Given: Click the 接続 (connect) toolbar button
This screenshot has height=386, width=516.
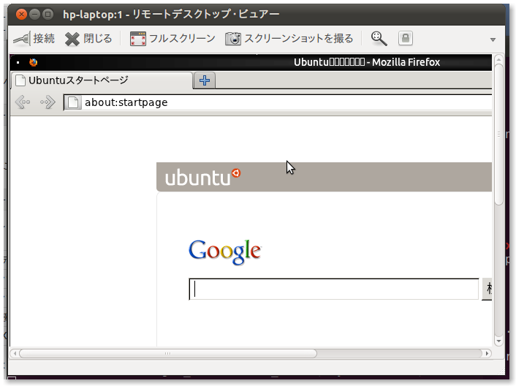Looking at the screenshot, I should (34, 39).
